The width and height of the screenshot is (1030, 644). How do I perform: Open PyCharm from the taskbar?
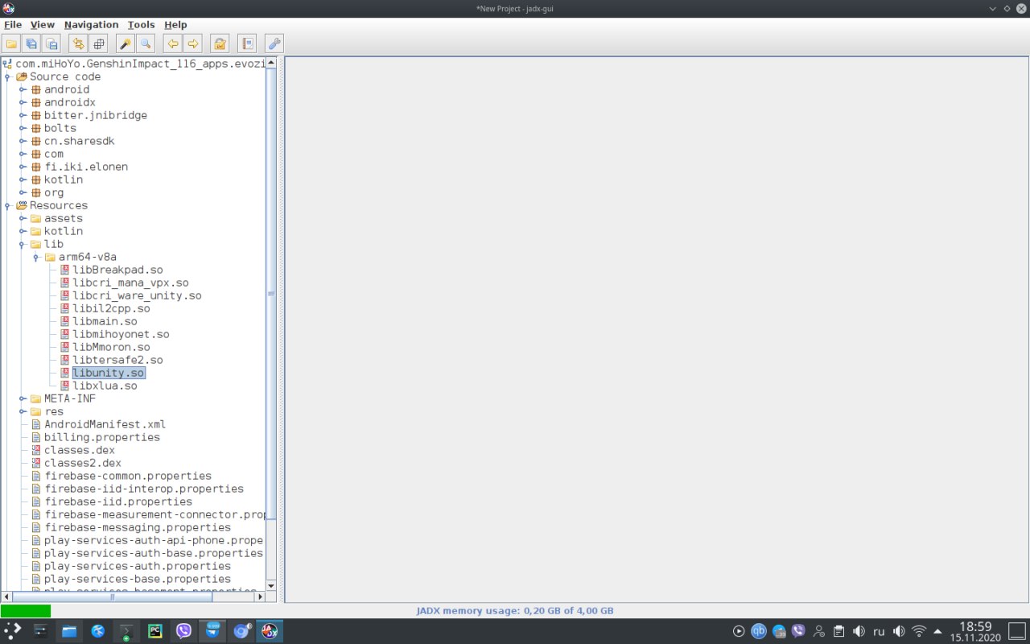[154, 631]
